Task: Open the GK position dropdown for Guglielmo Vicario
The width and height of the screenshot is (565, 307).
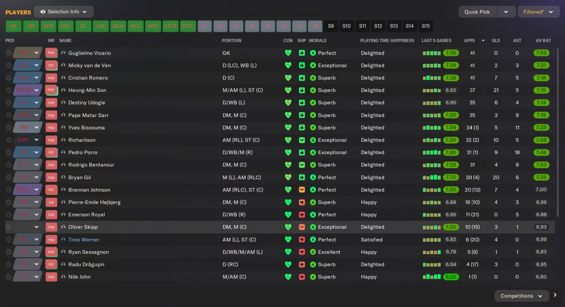Action: 27,53
